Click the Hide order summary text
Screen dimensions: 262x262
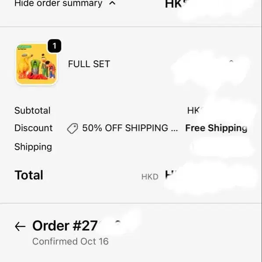point(58,4)
